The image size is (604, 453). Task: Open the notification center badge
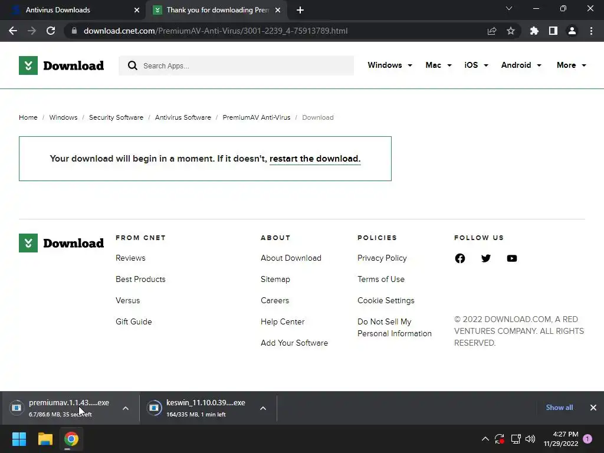tap(587, 439)
